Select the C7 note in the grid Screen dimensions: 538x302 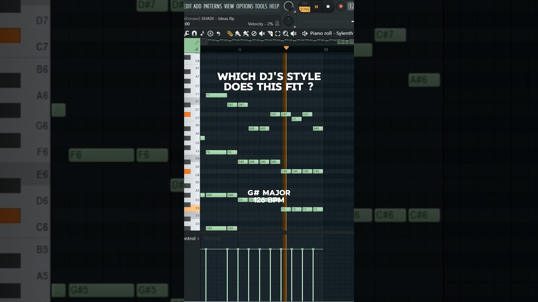(x=296, y=119)
